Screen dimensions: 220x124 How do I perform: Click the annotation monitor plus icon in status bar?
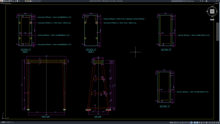point(210,123)
